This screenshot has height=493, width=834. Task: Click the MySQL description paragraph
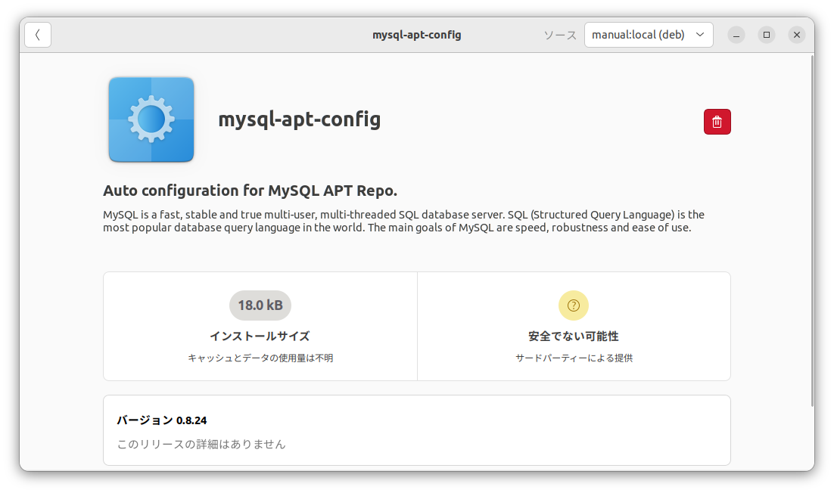pyautogui.click(x=403, y=221)
